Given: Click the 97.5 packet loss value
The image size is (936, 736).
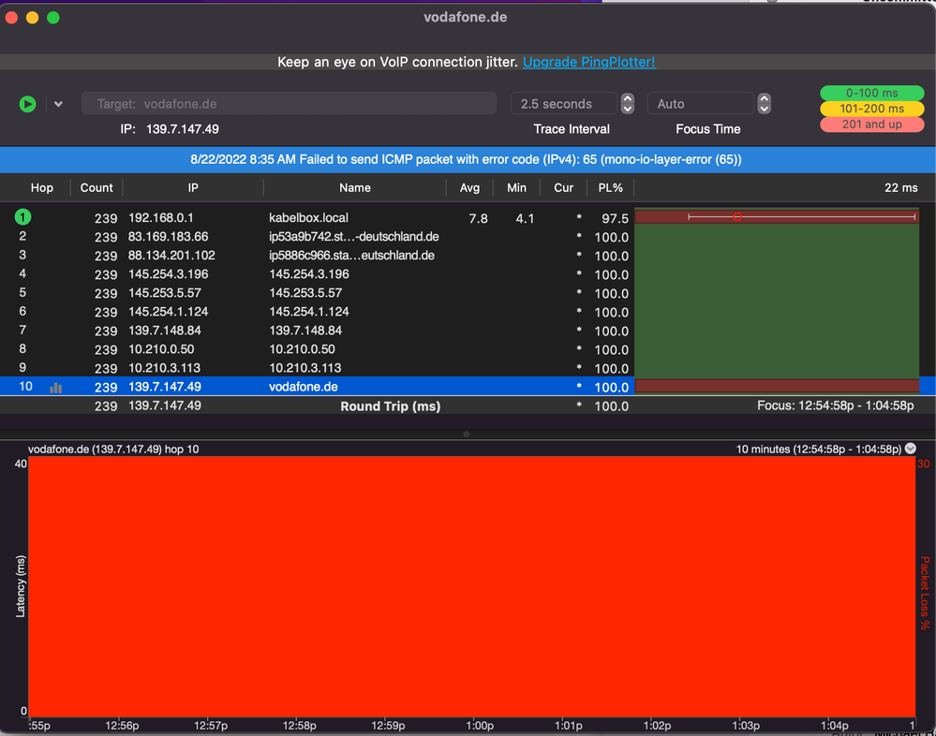Looking at the screenshot, I should click(x=615, y=219).
